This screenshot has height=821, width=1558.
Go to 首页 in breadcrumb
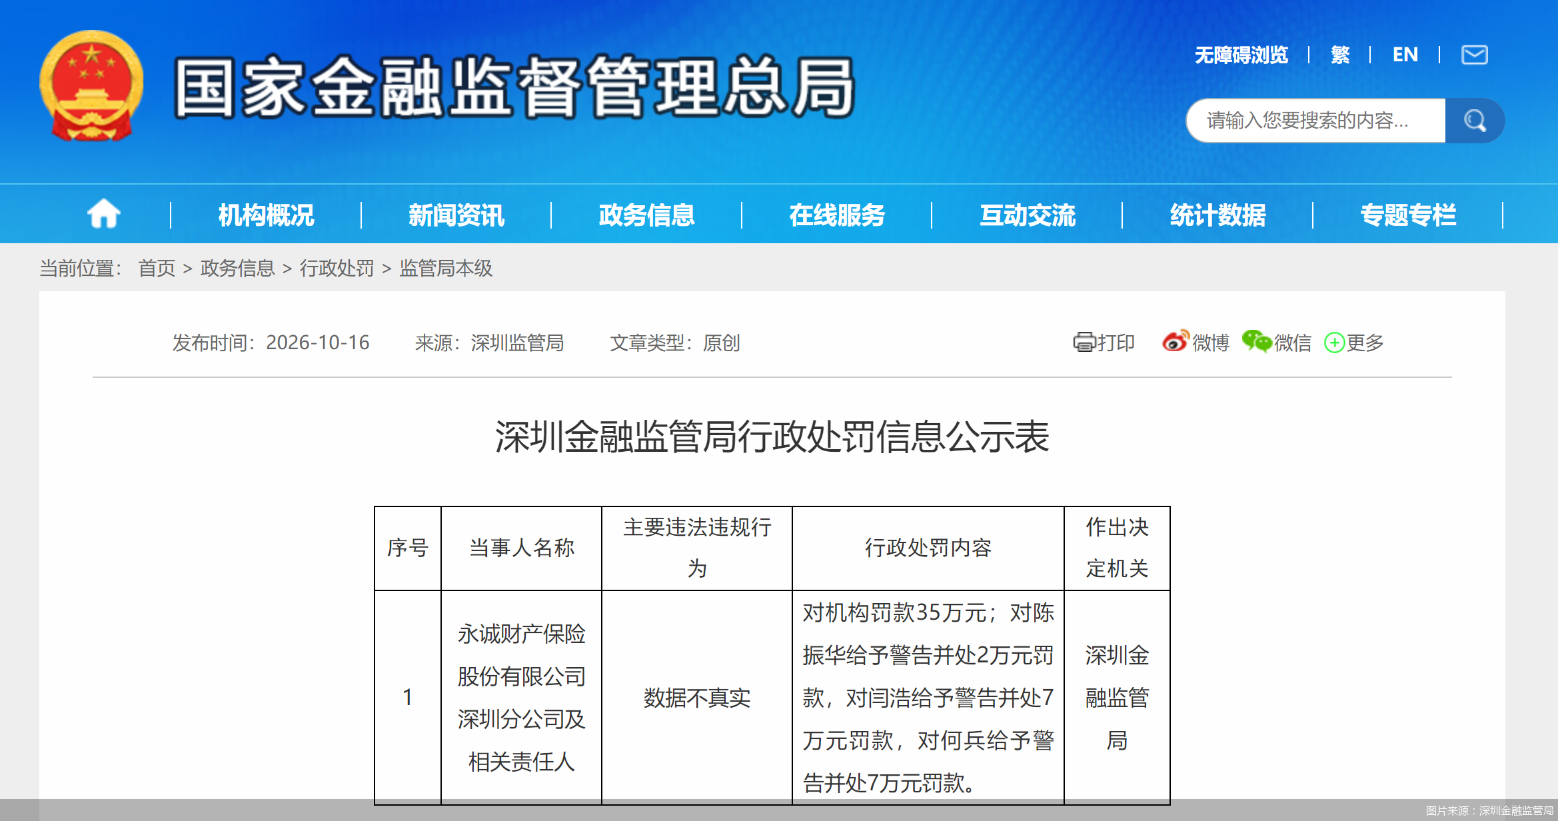tap(157, 268)
